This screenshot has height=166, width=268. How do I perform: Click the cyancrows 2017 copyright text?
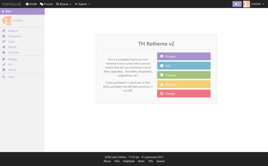tap(152, 157)
